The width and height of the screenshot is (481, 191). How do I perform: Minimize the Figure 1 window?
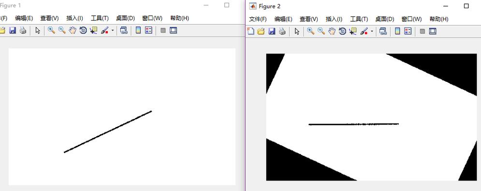pyautogui.click(x=206, y=5)
